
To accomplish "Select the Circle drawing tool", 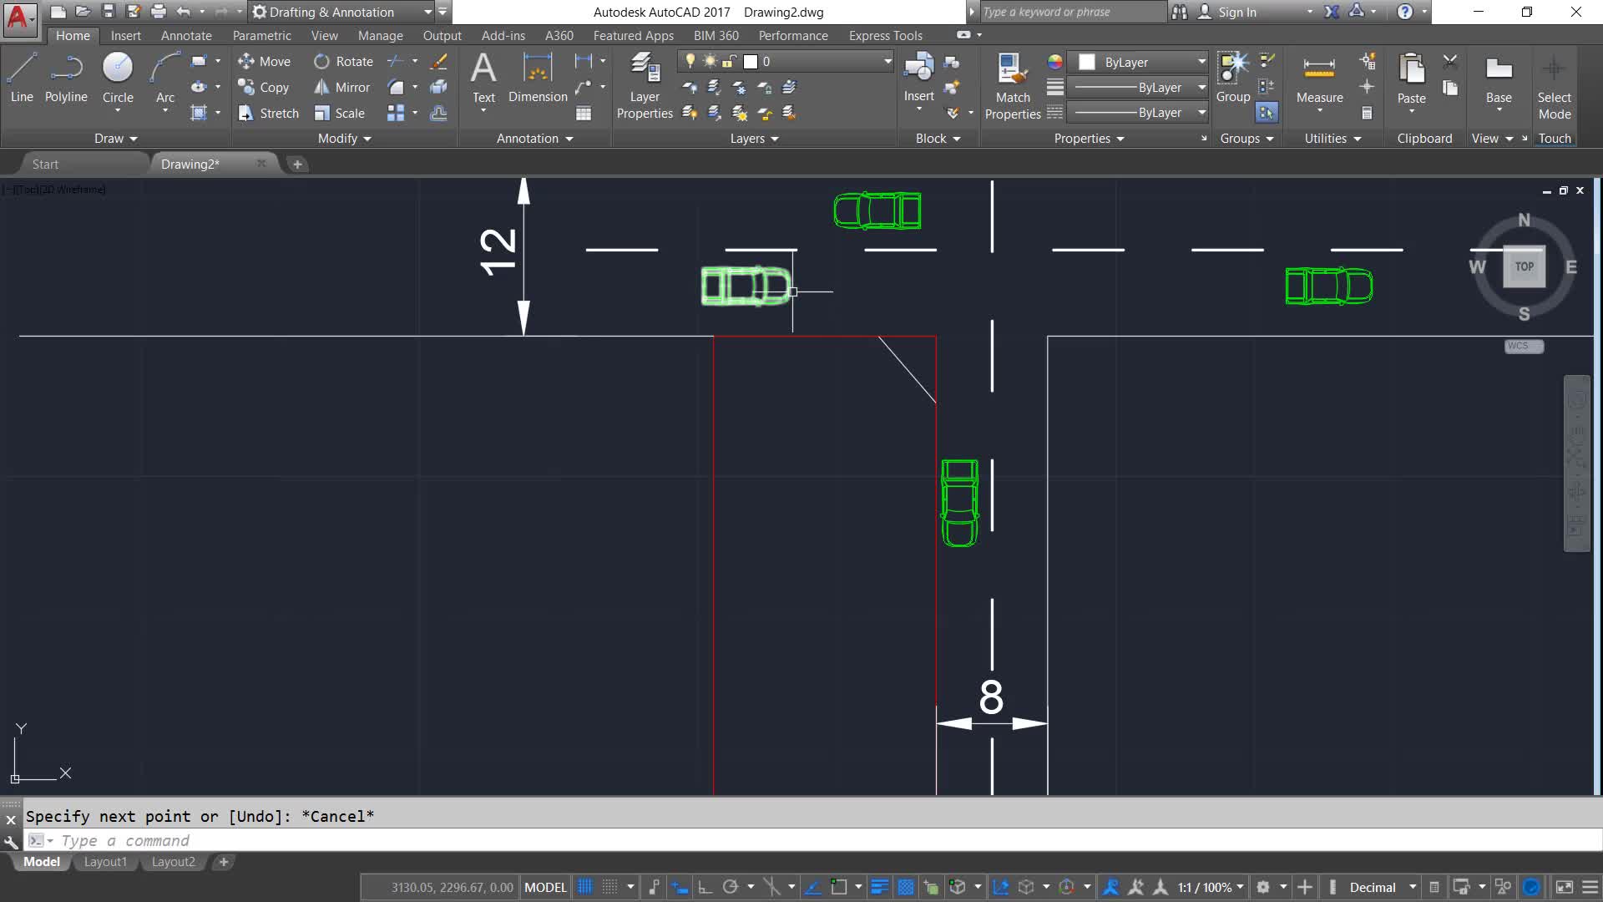I will point(118,78).
